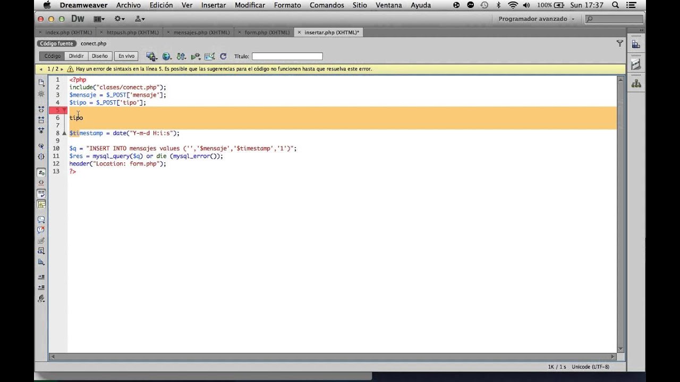Go to next error message arrow
Image resolution: width=680 pixels, height=382 pixels.
63,69
